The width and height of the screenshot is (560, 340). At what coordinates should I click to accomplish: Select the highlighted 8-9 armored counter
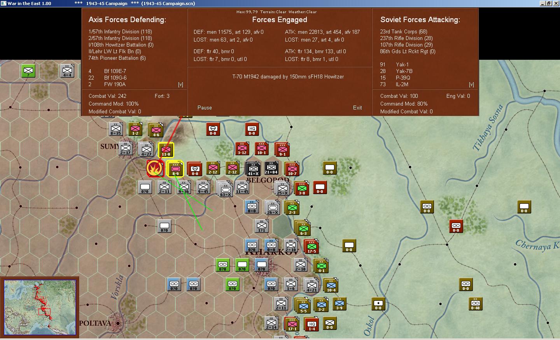pos(175,169)
